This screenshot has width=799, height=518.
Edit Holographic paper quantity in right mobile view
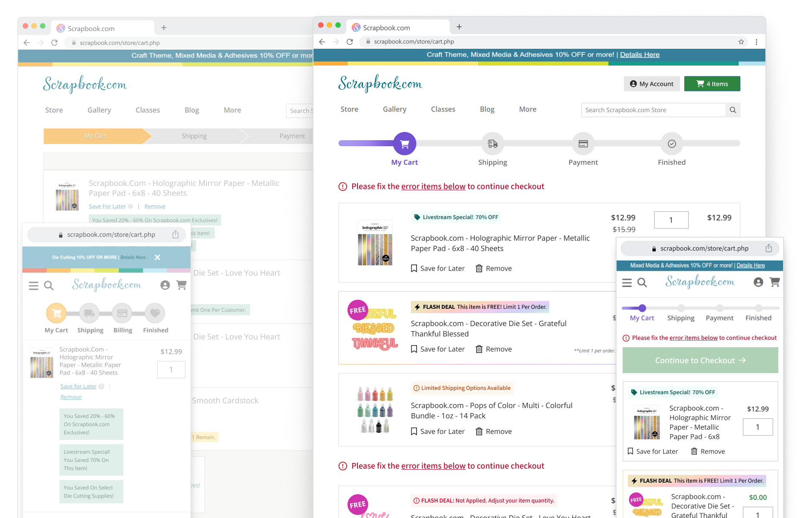tap(758, 427)
